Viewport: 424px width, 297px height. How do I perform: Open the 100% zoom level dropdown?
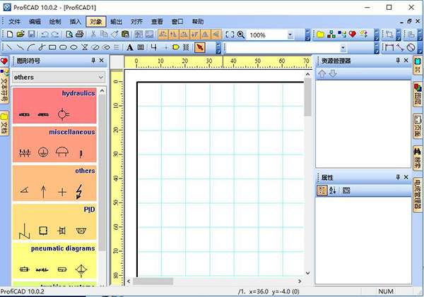[x=290, y=35]
